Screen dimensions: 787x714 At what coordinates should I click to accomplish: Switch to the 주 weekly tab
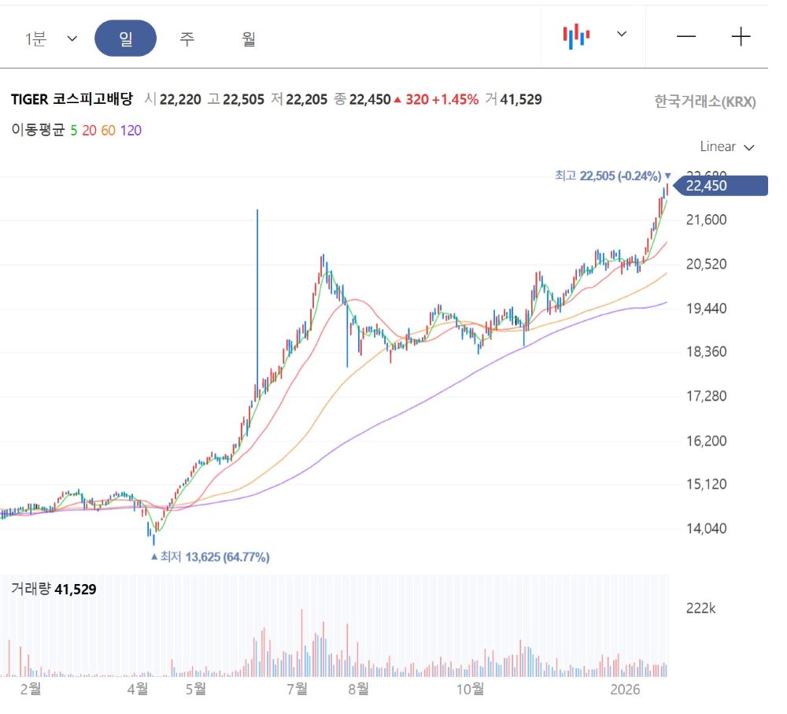pos(187,39)
